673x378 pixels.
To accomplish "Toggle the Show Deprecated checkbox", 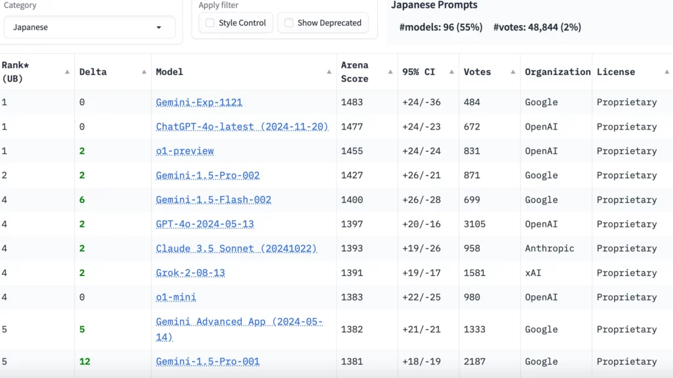I will [x=289, y=23].
